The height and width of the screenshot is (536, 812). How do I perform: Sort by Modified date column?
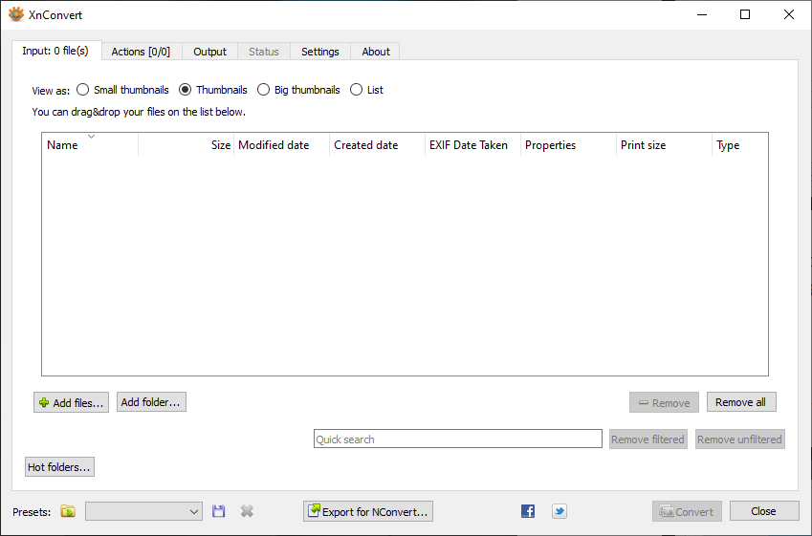(x=281, y=145)
